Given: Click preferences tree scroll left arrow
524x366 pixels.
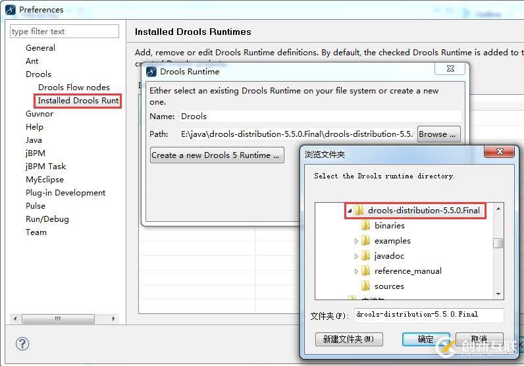Looking at the screenshot, I should (x=15, y=319).
